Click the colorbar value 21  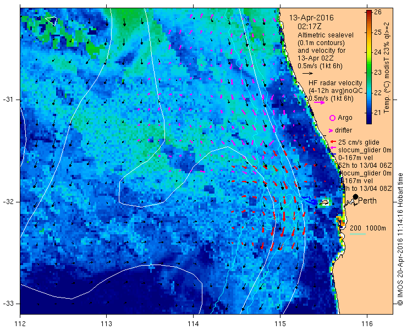click(x=378, y=113)
